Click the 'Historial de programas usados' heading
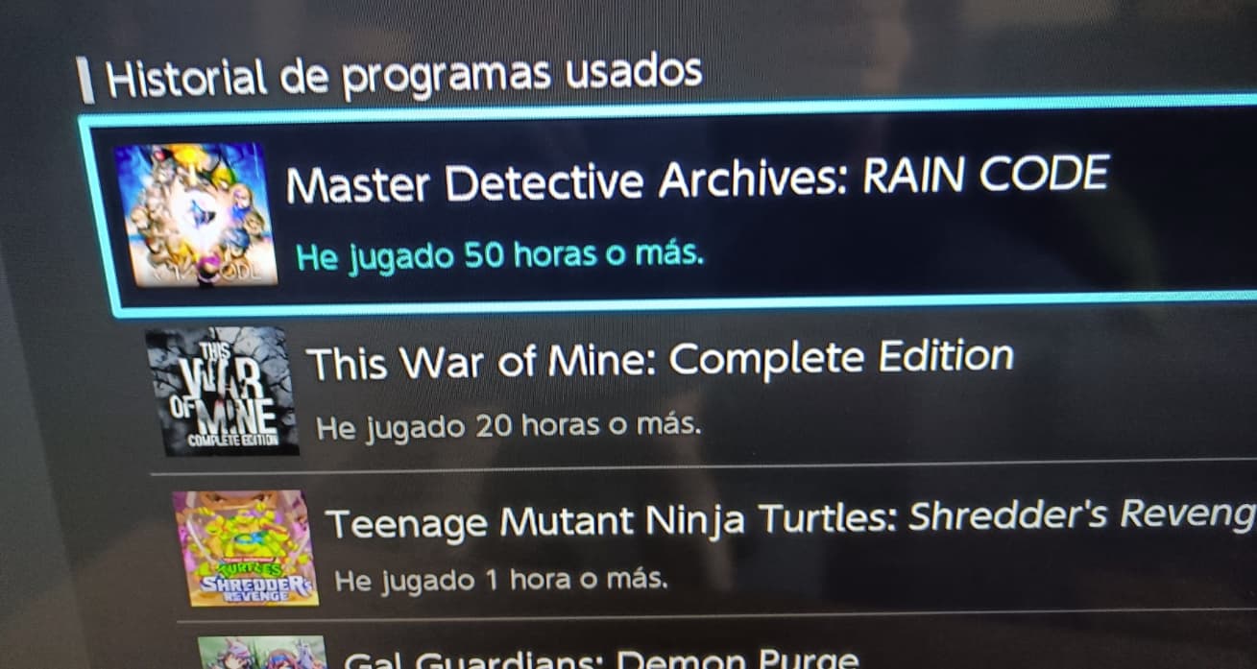1257x669 pixels. pyautogui.click(x=404, y=76)
